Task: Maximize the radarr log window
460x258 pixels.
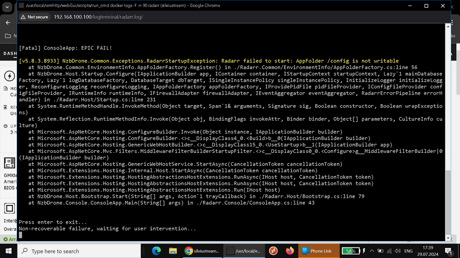Action: [x=426, y=6]
